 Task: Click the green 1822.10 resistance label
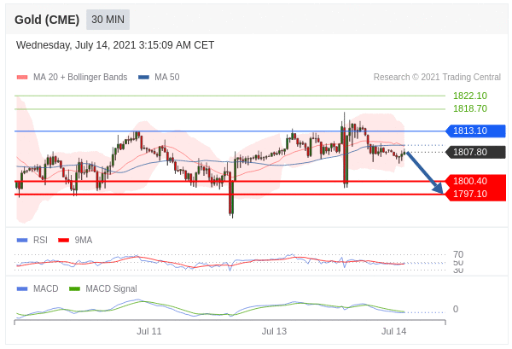click(469, 96)
